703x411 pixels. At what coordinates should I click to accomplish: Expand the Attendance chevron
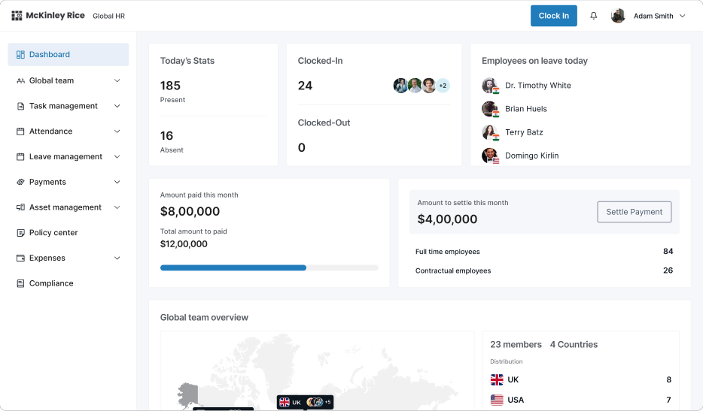117,131
